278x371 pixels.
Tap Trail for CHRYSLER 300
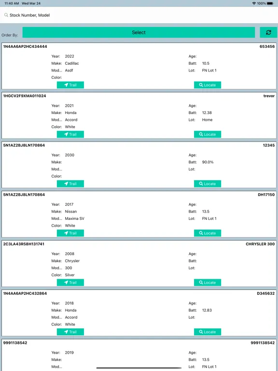[x=70, y=283]
